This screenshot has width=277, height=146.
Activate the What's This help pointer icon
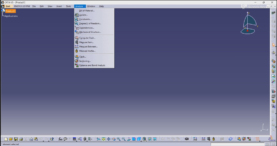[52, 139]
